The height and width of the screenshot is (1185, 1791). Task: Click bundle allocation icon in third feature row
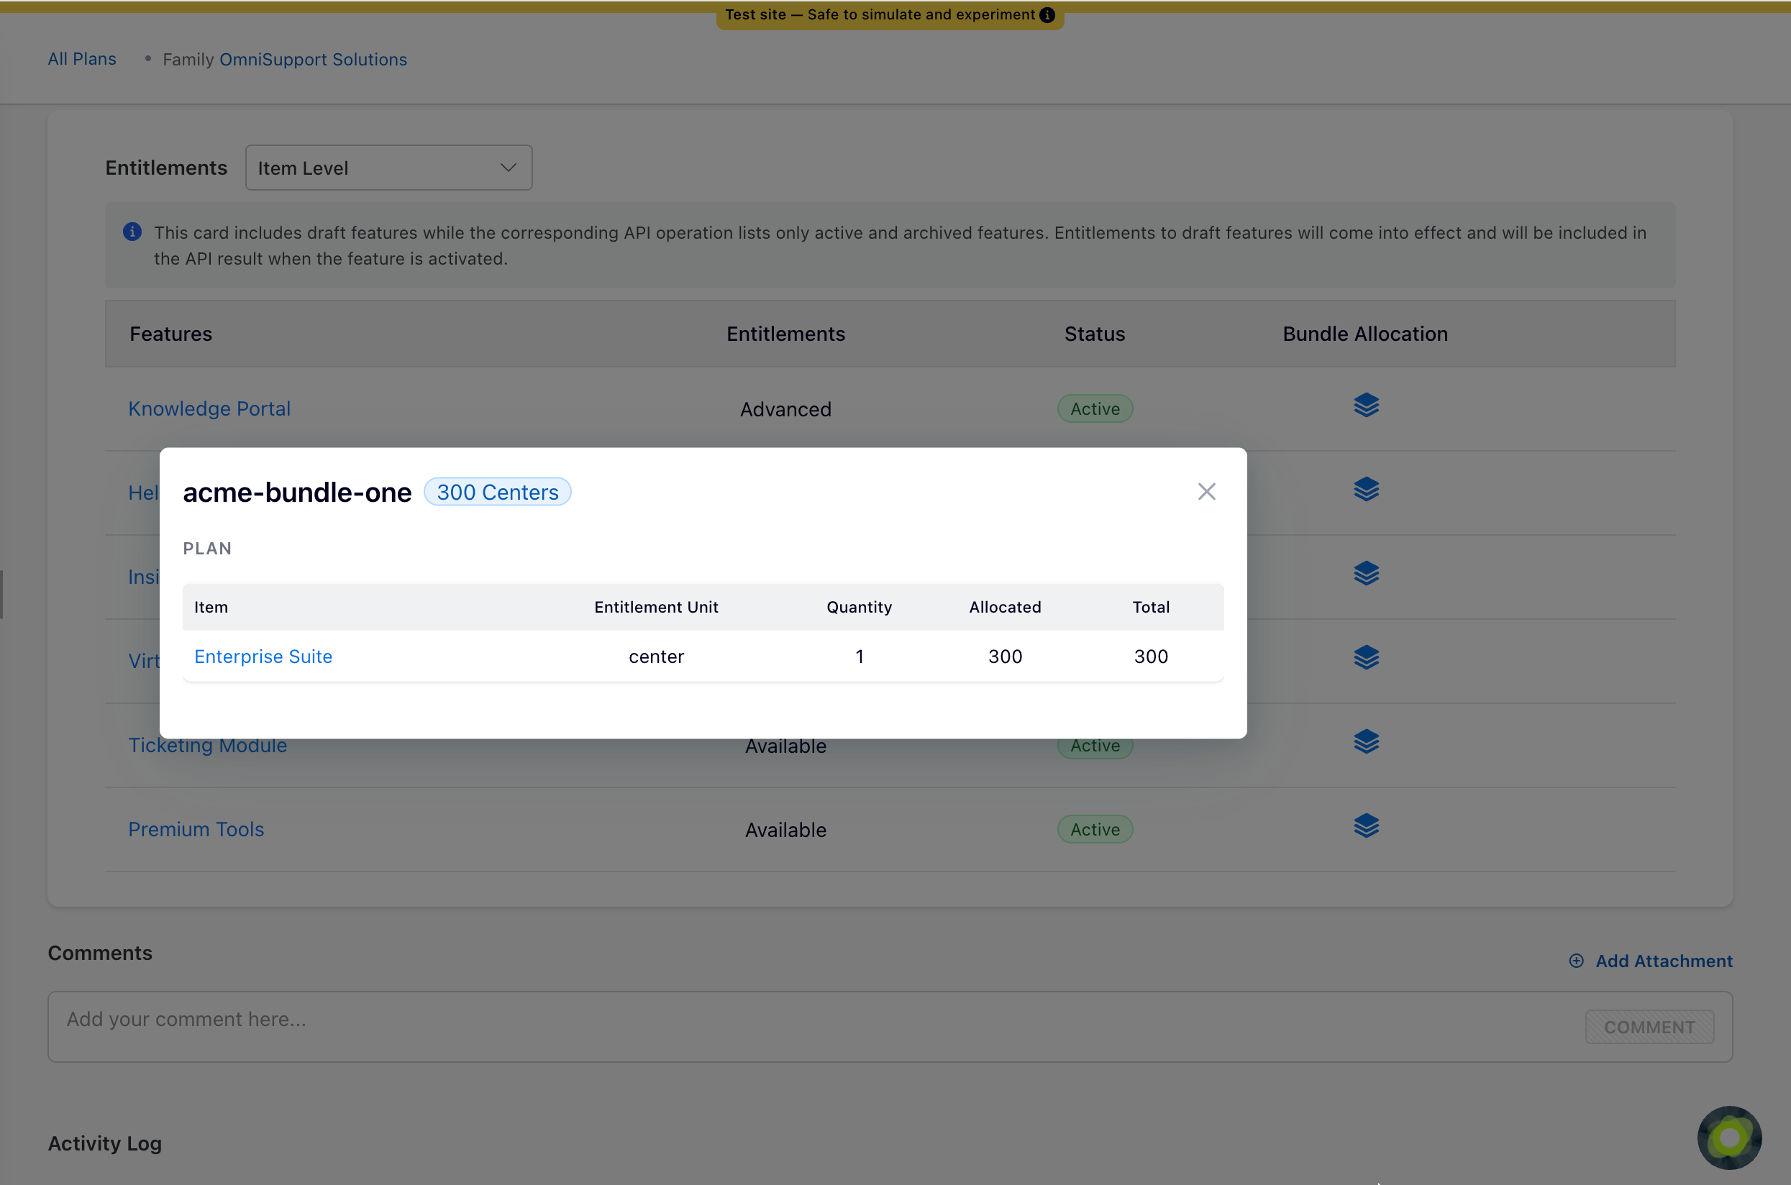(1365, 574)
